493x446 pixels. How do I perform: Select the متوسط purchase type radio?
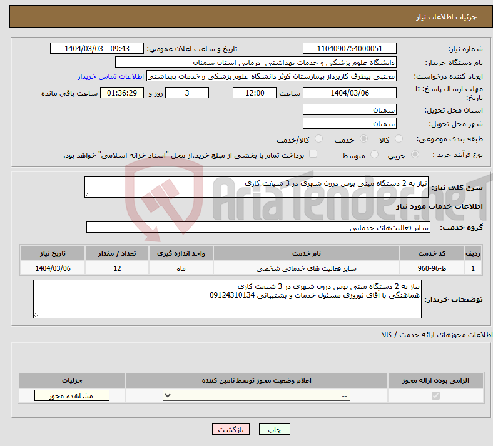click(374, 155)
